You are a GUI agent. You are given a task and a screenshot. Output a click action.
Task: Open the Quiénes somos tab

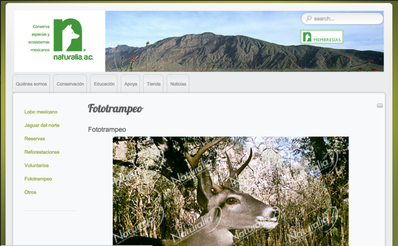31,84
